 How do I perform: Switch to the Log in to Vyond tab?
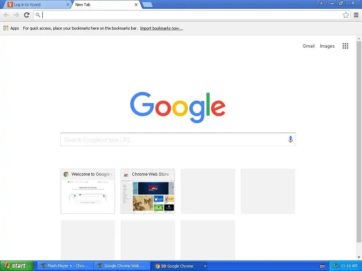point(37,5)
